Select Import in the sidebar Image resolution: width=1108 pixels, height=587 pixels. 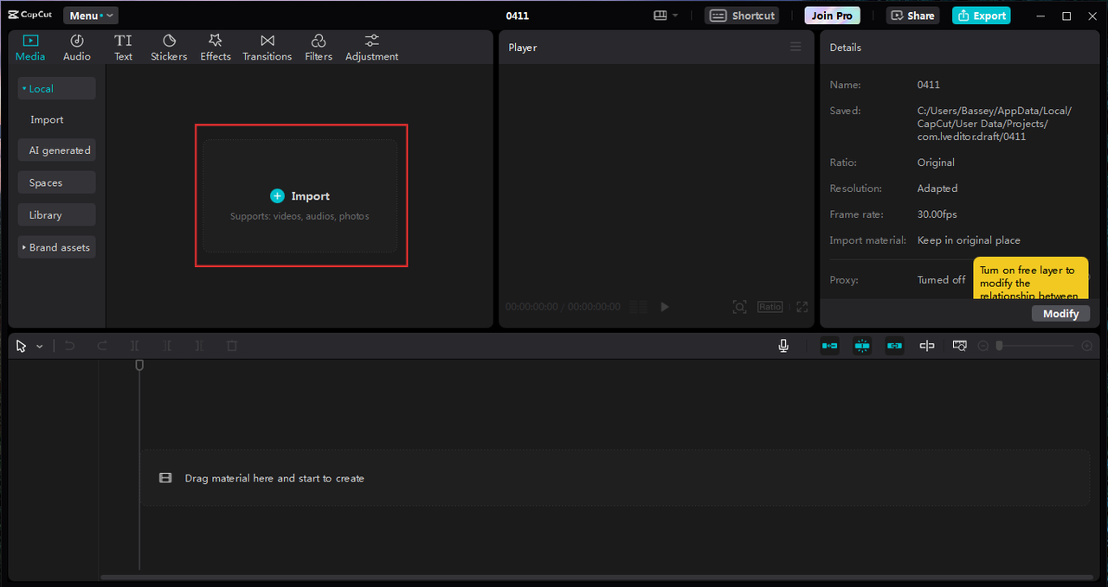point(47,120)
